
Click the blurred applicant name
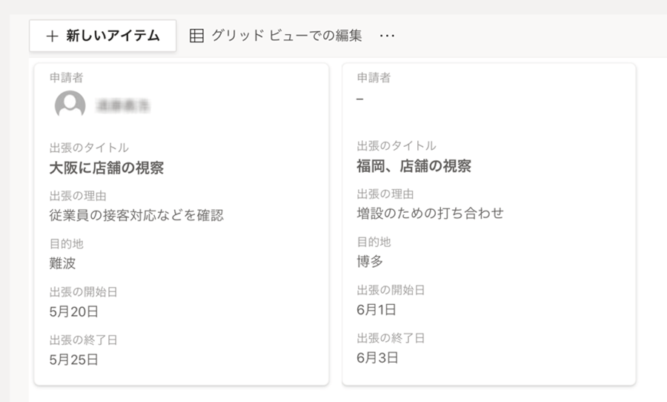pos(123,106)
